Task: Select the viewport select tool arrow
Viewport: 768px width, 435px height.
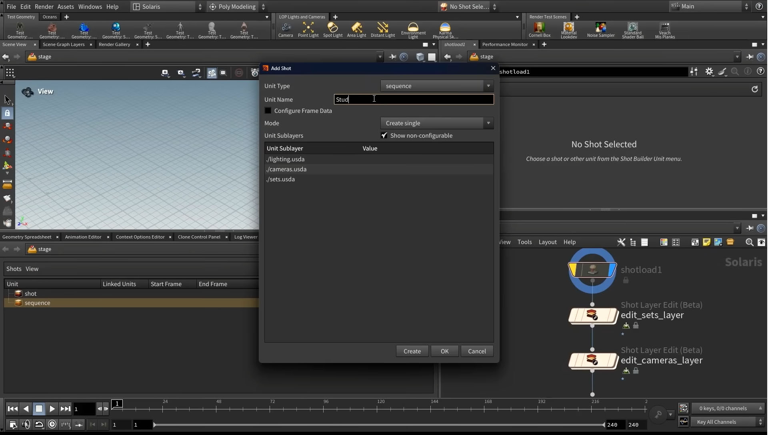Action: pos(7,99)
